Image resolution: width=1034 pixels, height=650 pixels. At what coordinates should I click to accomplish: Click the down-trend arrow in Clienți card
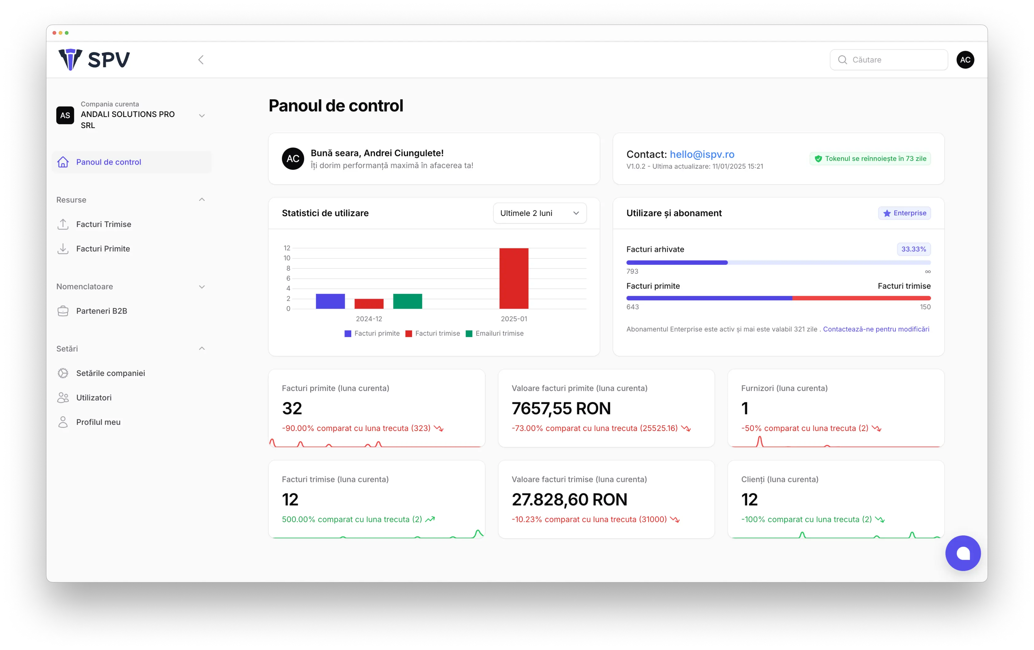click(x=880, y=519)
